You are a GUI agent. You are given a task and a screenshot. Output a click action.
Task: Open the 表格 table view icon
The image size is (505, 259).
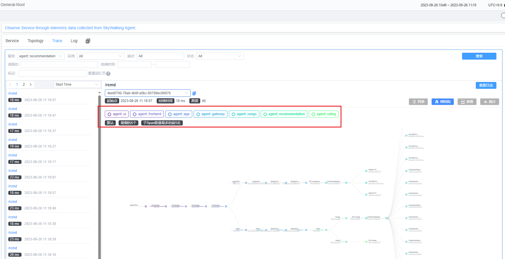(x=467, y=101)
